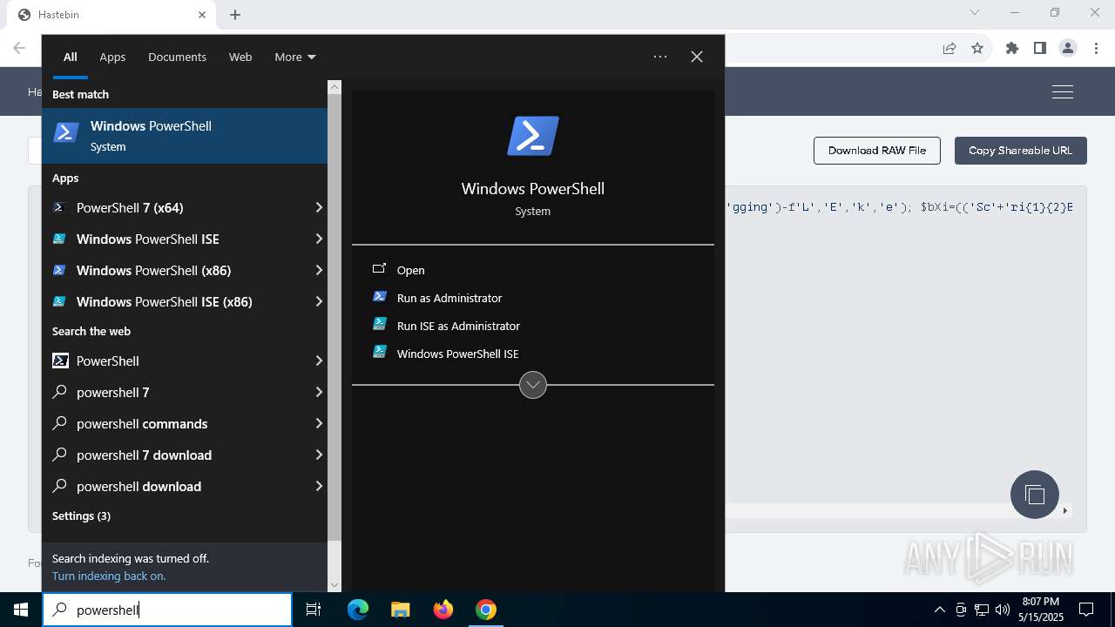Expand powershell download suggestion arrow
Screen dimensions: 1115x627
(319, 486)
